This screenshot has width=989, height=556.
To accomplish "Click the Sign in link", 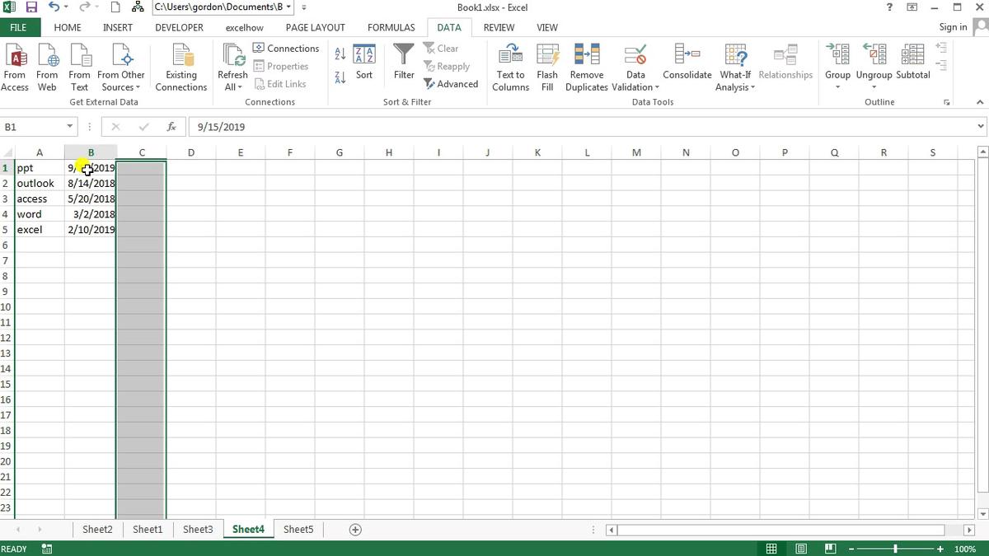I will (952, 27).
